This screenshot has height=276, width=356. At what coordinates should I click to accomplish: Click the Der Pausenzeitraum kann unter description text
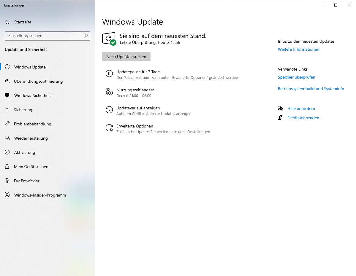point(177,77)
